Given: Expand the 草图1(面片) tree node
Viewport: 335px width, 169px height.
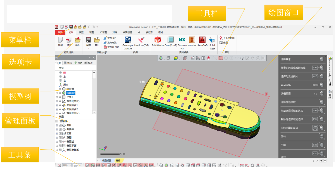Looking at the screenshot, I should click(x=57, y=101).
